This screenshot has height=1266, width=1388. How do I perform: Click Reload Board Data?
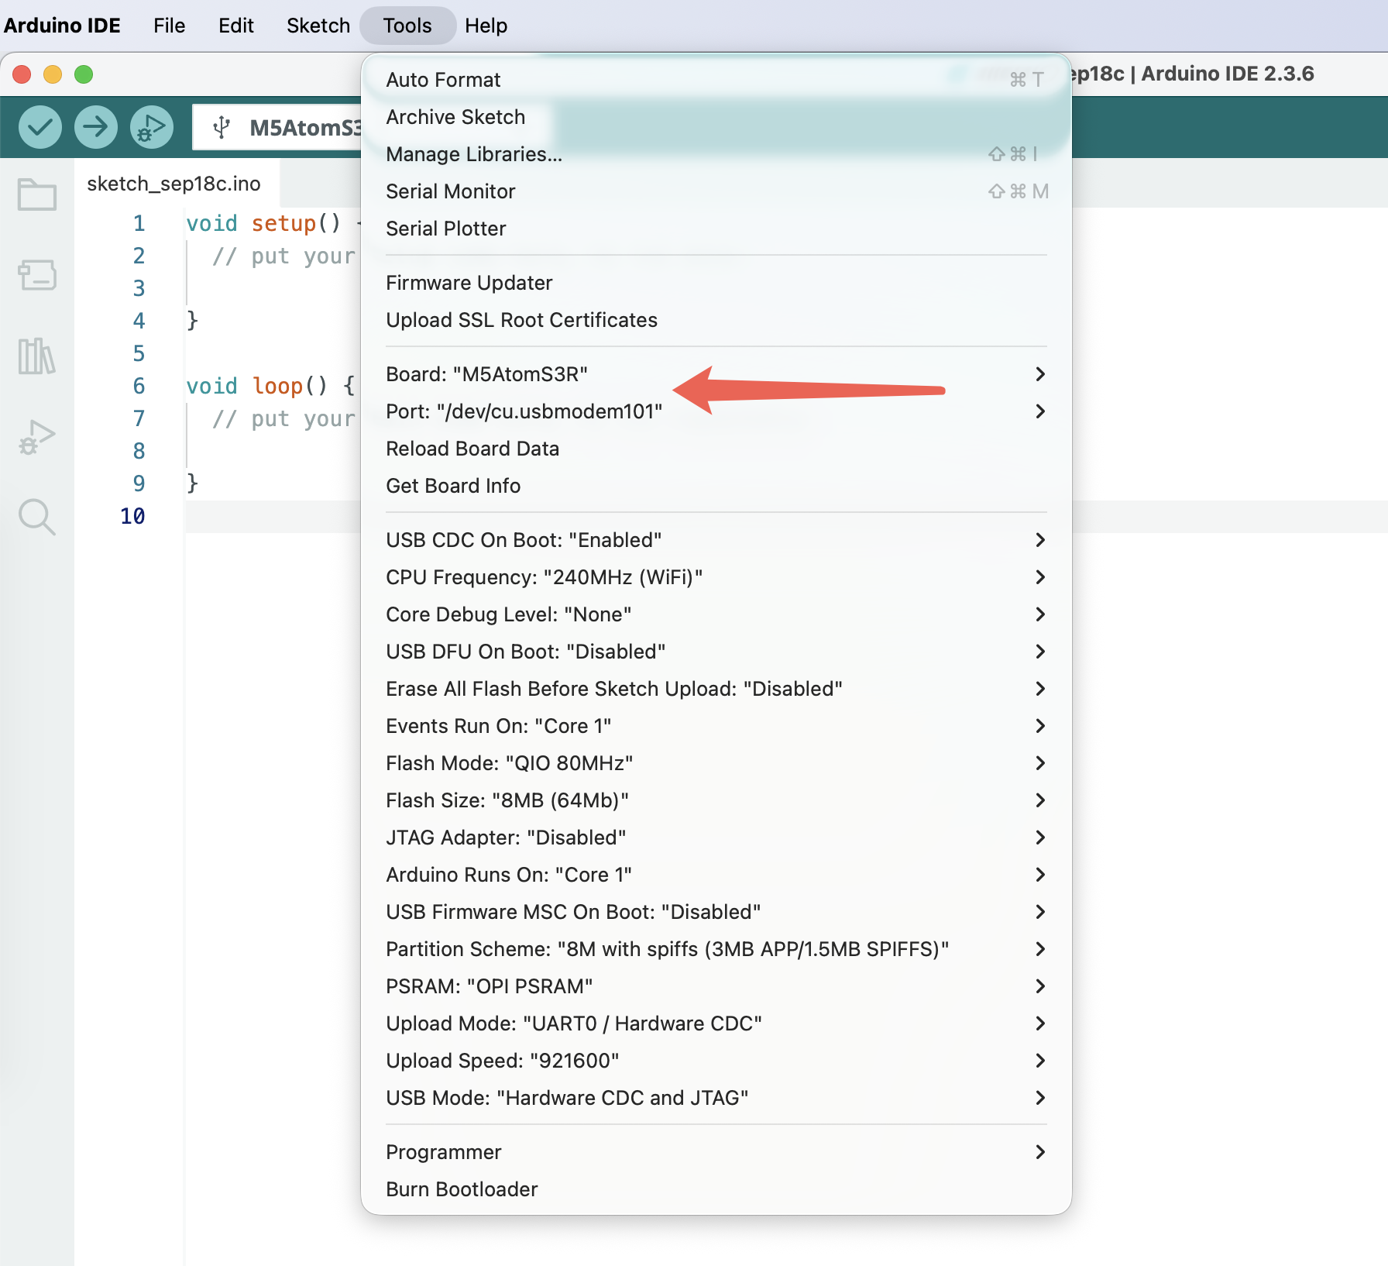click(x=716, y=449)
